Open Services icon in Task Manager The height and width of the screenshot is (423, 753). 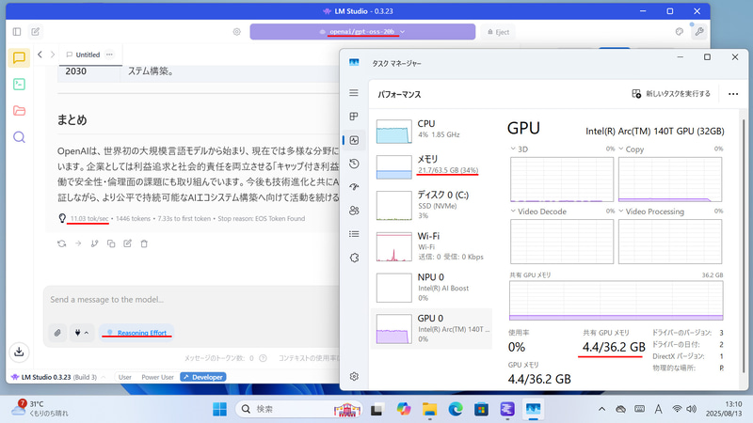[x=354, y=258]
